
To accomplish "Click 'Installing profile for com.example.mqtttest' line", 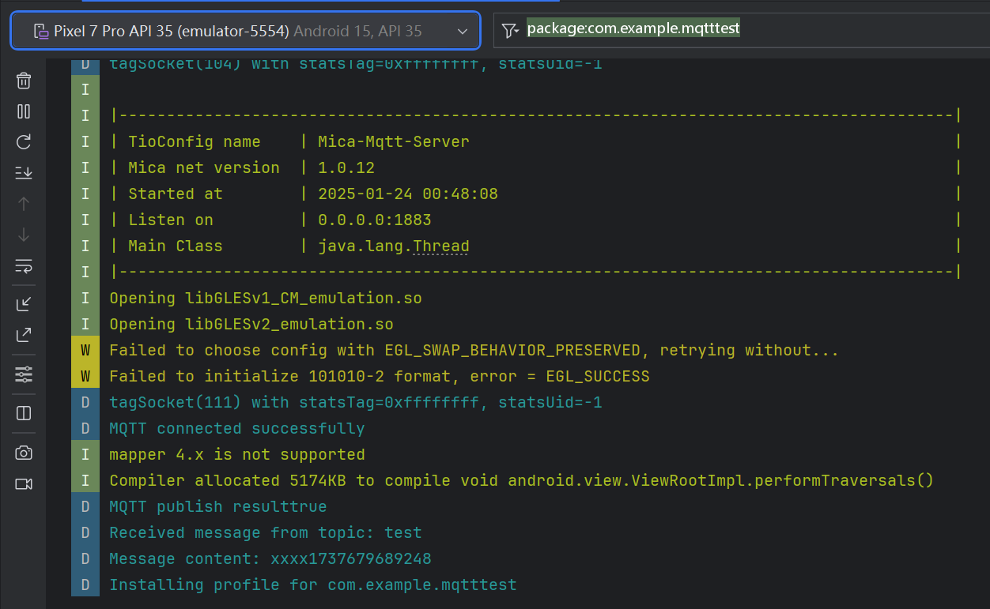I will tap(313, 585).
